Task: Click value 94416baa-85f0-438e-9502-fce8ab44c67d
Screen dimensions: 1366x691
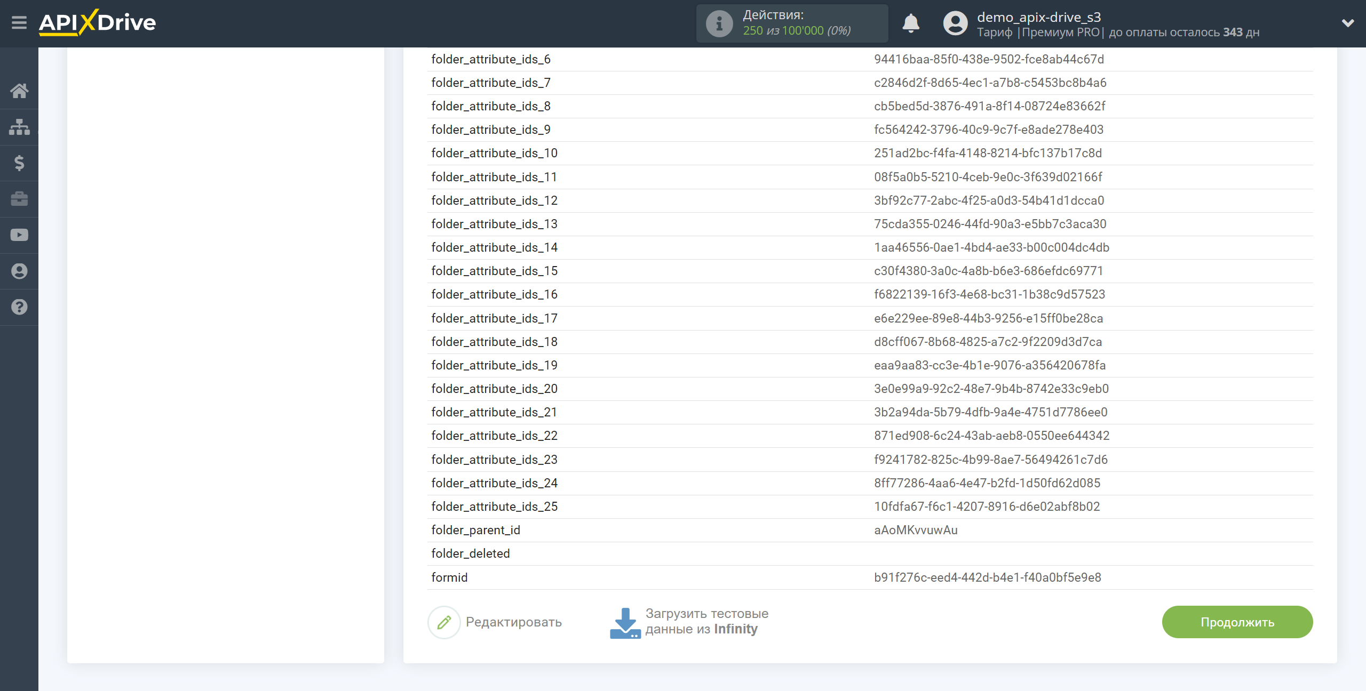Action: pyautogui.click(x=989, y=59)
